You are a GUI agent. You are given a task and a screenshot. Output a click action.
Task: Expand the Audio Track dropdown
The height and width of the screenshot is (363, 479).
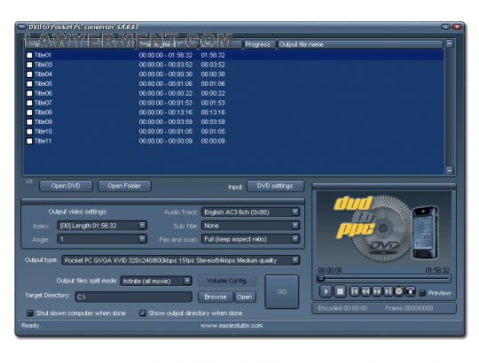pyautogui.click(x=295, y=212)
